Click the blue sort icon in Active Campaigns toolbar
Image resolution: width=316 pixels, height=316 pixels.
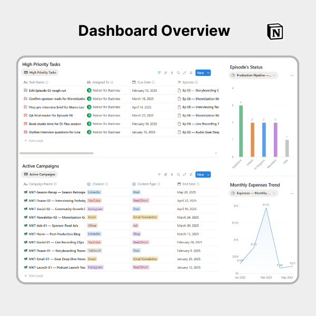(166, 174)
